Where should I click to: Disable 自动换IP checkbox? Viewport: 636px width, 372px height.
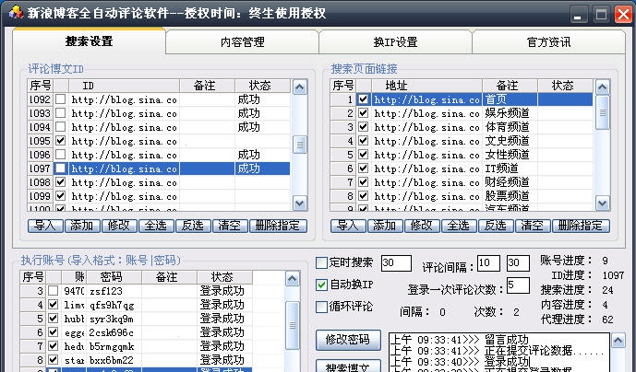(321, 285)
